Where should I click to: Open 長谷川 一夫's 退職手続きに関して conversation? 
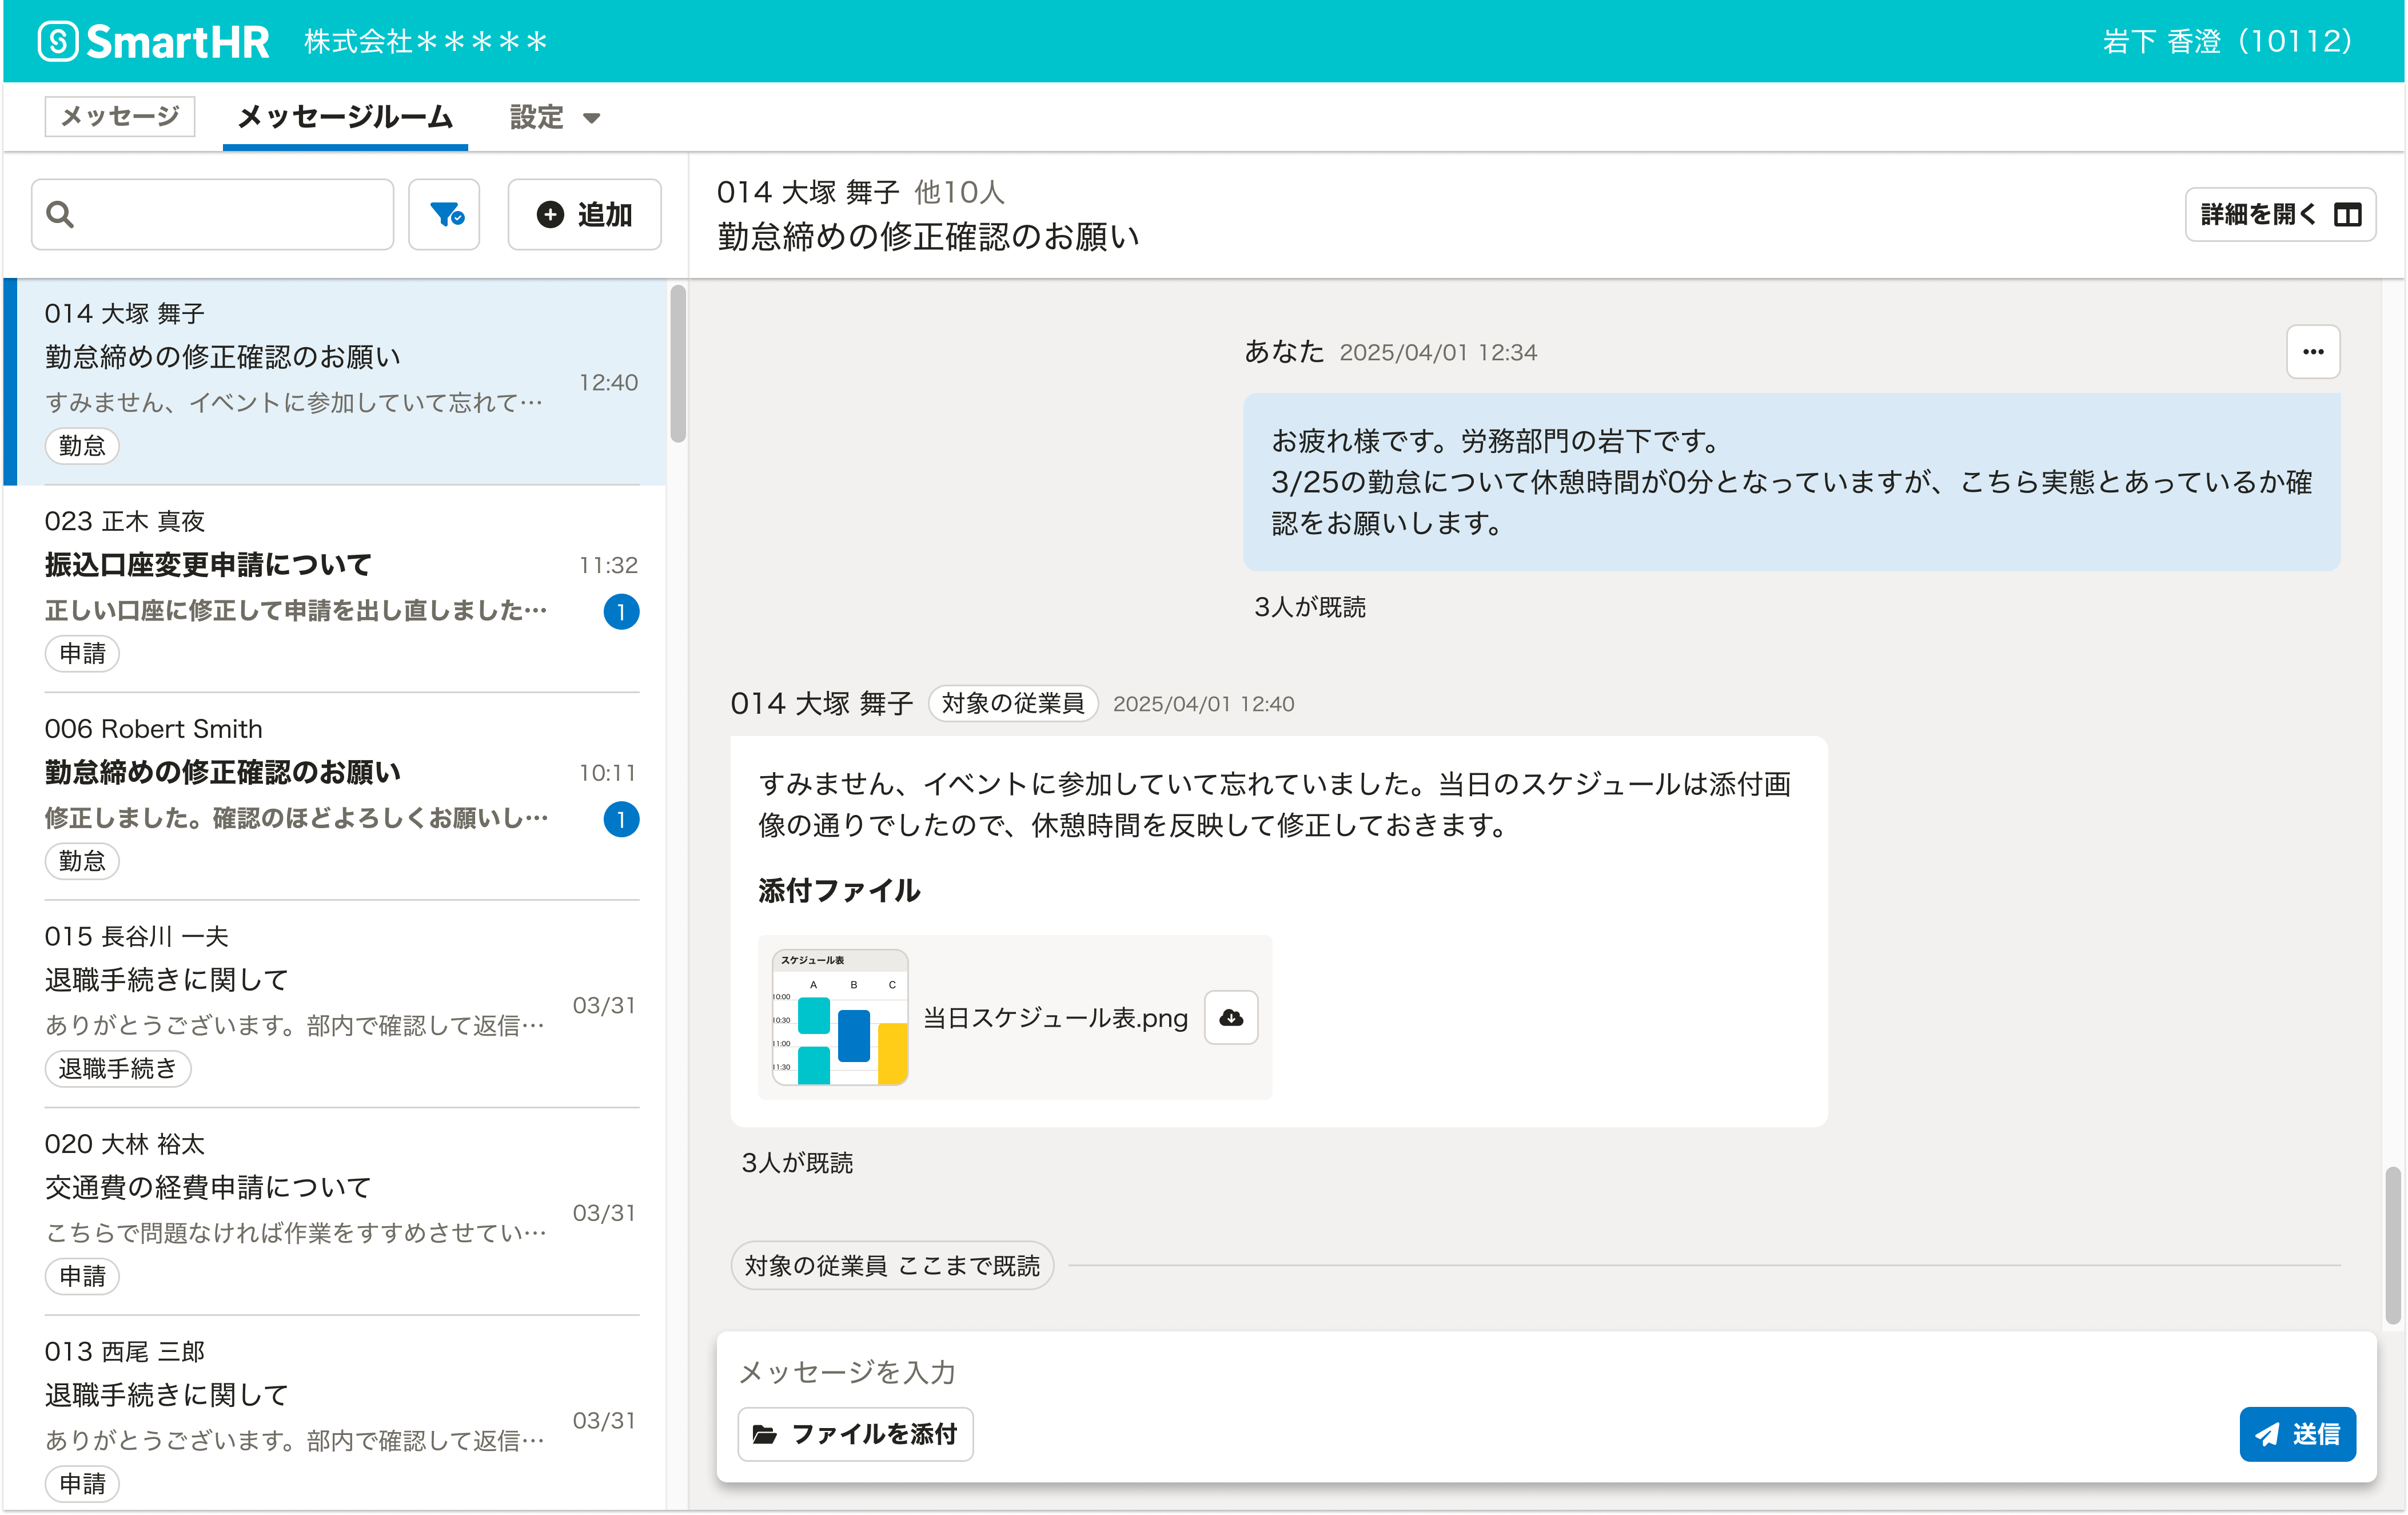point(300,981)
